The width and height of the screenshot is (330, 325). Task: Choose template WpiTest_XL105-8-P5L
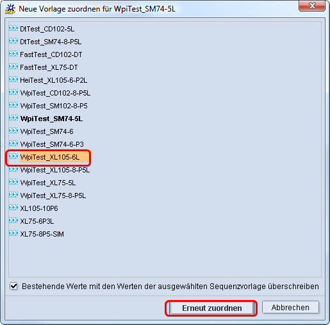[x=55, y=170]
